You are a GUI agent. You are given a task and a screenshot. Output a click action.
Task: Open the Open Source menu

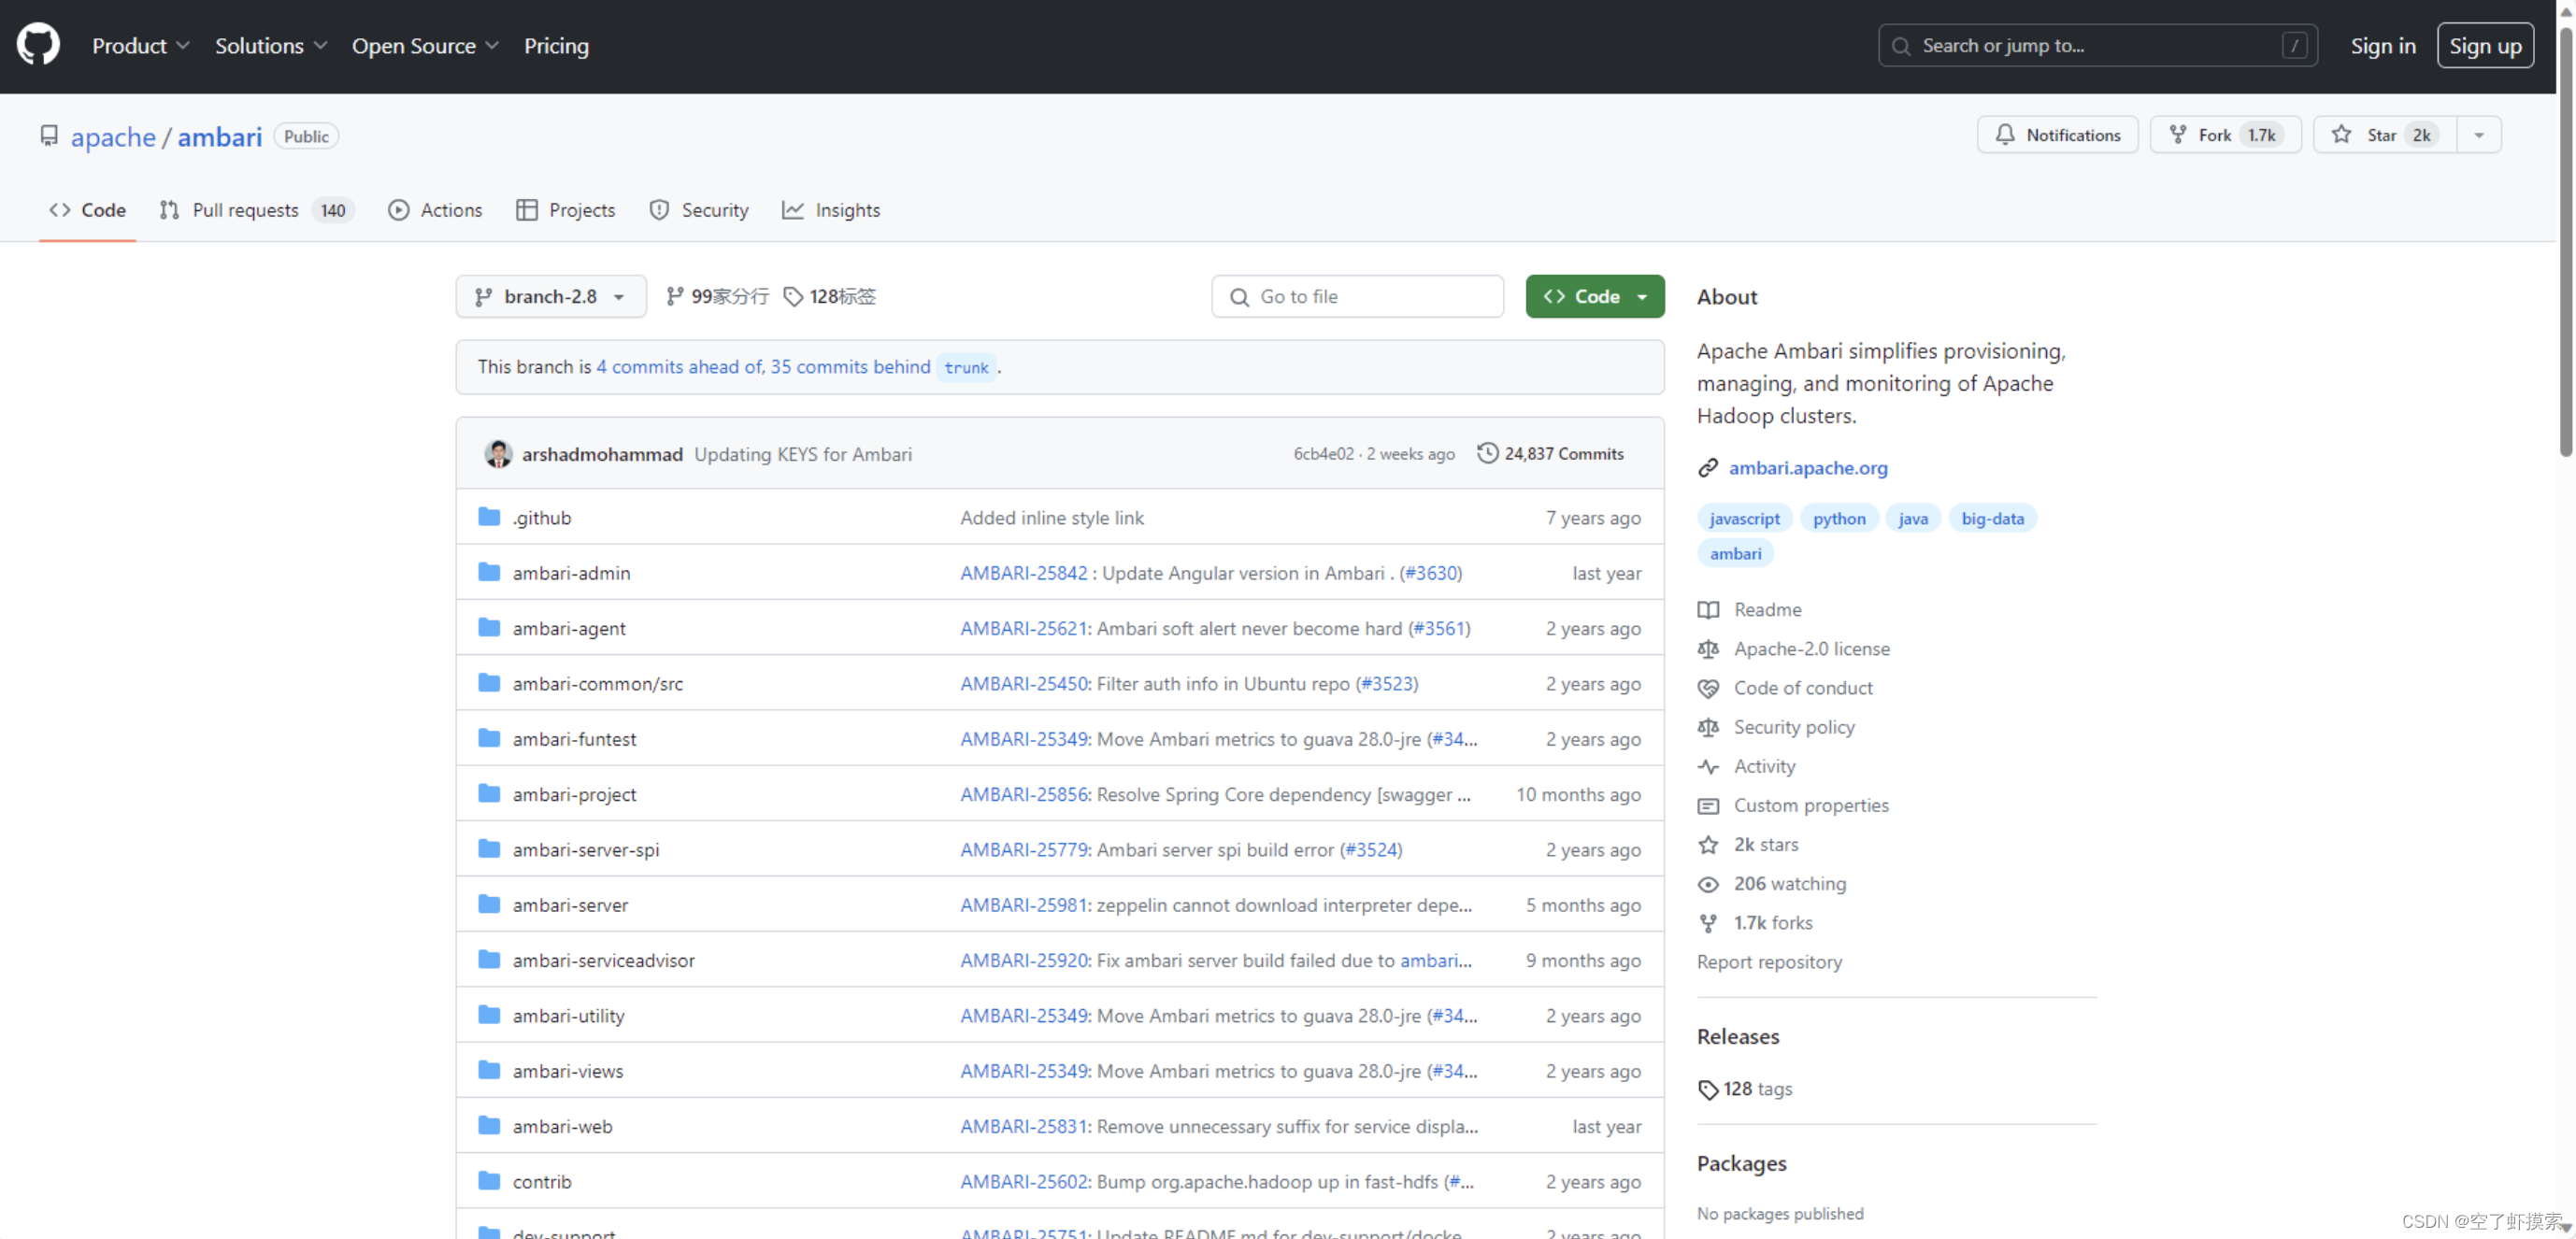click(x=425, y=46)
